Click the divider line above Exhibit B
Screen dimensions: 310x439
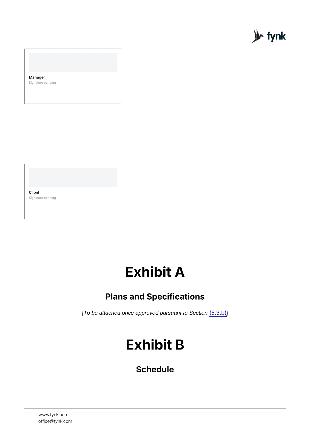point(155,325)
